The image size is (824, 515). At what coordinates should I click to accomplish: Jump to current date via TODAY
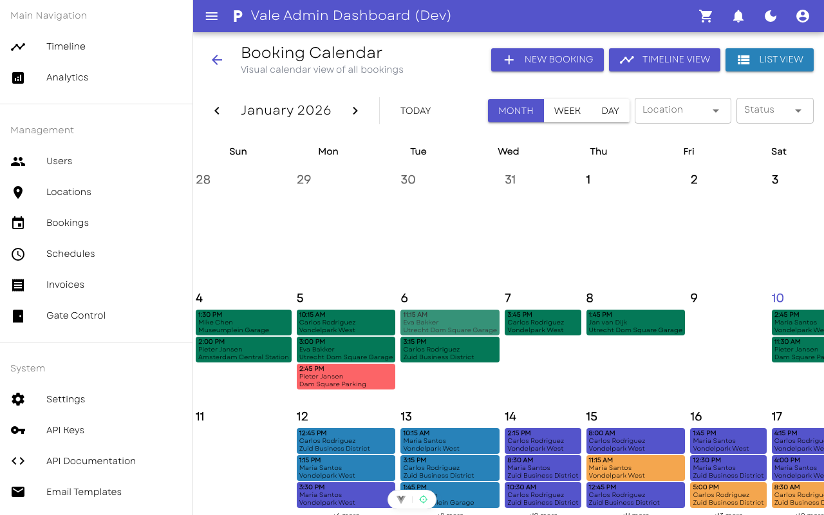click(415, 111)
